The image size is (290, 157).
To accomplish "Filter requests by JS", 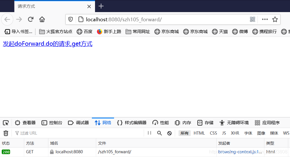I will click(224, 133).
